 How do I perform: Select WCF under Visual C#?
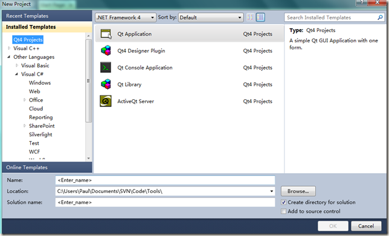pyautogui.click(x=34, y=151)
